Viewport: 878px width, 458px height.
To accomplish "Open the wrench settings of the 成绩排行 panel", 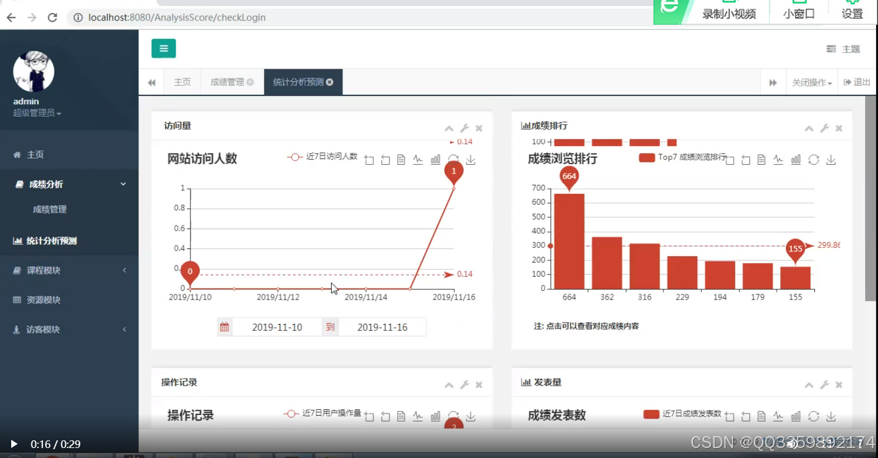I will pyautogui.click(x=824, y=128).
